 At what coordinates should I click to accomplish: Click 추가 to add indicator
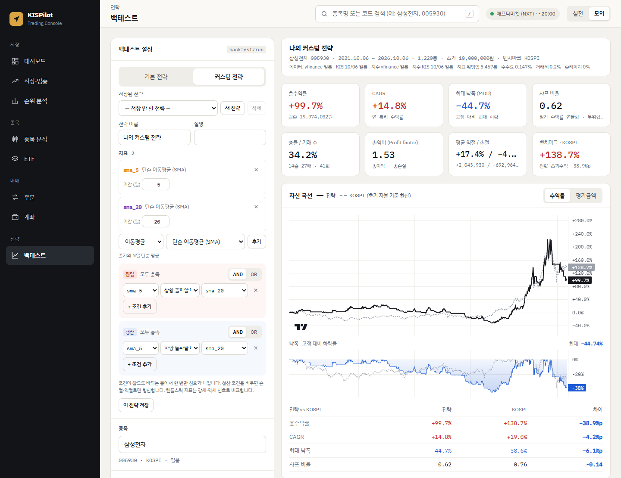[257, 242]
